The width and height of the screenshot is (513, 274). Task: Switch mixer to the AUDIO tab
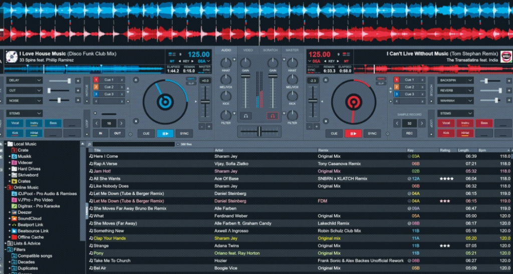pos(226,51)
